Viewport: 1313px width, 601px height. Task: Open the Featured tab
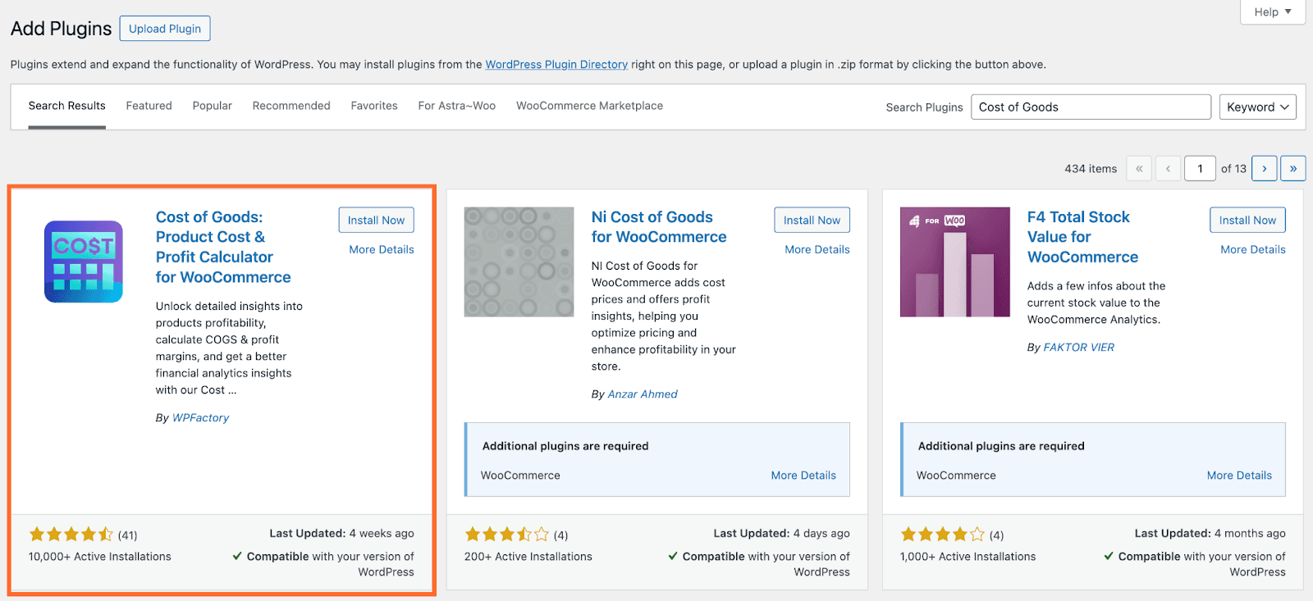click(149, 106)
